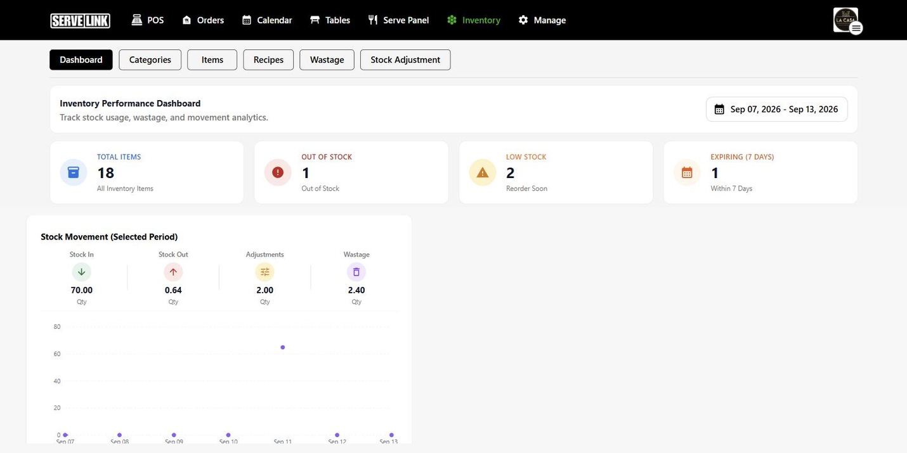Click the Reorder Soon label
Image resolution: width=907 pixels, height=453 pixels.
pyautogui.click(x=526, y=189)
